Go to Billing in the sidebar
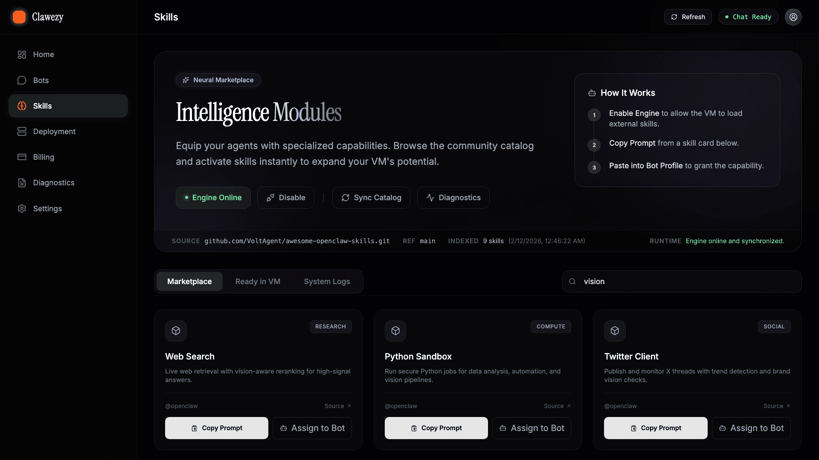Screen dimensions: 819x460 [x=44, y=157]
